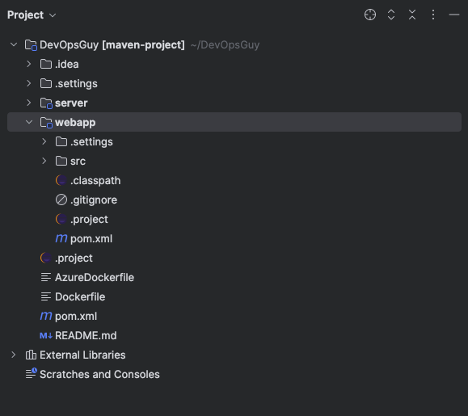This screenshot has height=416, width=468.
Task: Select .project file name inside webapp
Action: [89, 219]
